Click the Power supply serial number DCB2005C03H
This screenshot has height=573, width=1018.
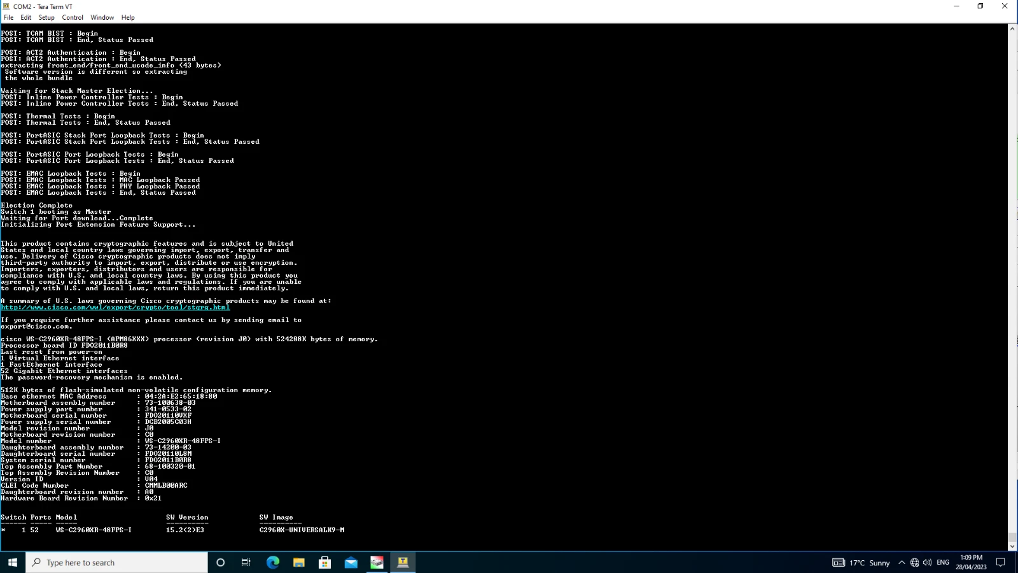168,422
